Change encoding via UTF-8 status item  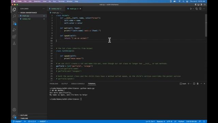(x=170, y=122)
